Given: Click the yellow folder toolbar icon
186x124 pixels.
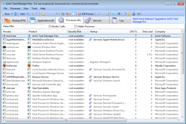Looking at the screenshot, I should (43, 14).
